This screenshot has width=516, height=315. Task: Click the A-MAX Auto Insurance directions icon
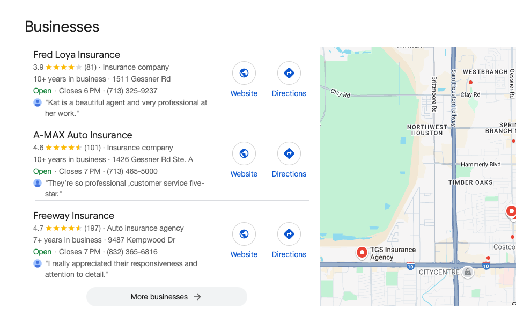(289, 153)
